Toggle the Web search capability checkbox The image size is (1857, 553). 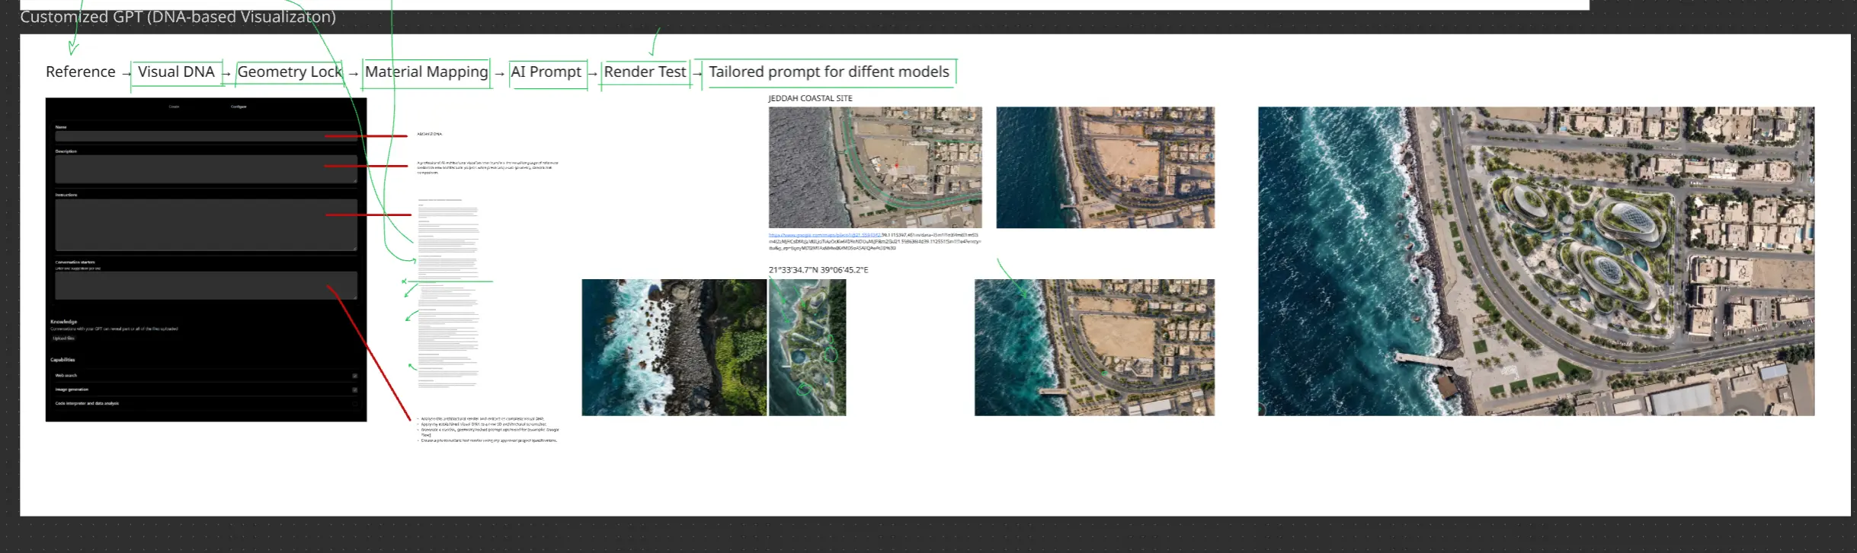[x=355, y=376]
